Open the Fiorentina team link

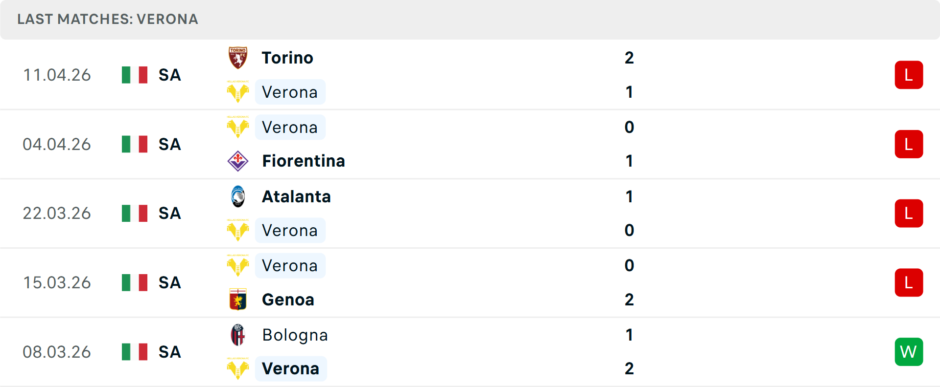303,161
